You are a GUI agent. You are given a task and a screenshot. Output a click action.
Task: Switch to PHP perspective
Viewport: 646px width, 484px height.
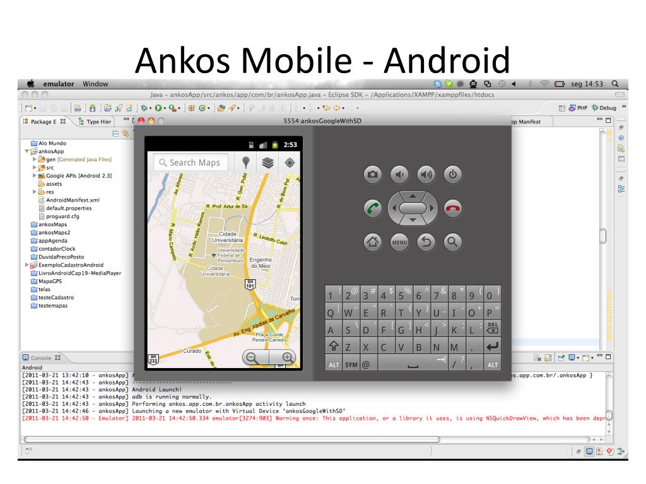[578, 108]
